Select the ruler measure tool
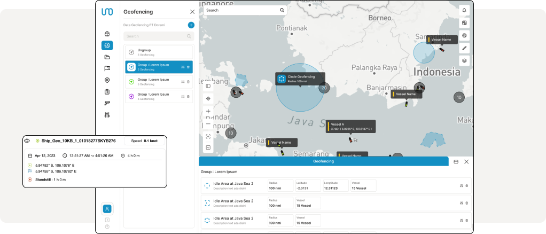Viewport: 546px width, 234px height. coord(464,48)
